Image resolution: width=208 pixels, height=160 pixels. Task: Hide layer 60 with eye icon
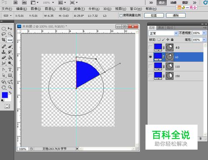coord(150,57)
